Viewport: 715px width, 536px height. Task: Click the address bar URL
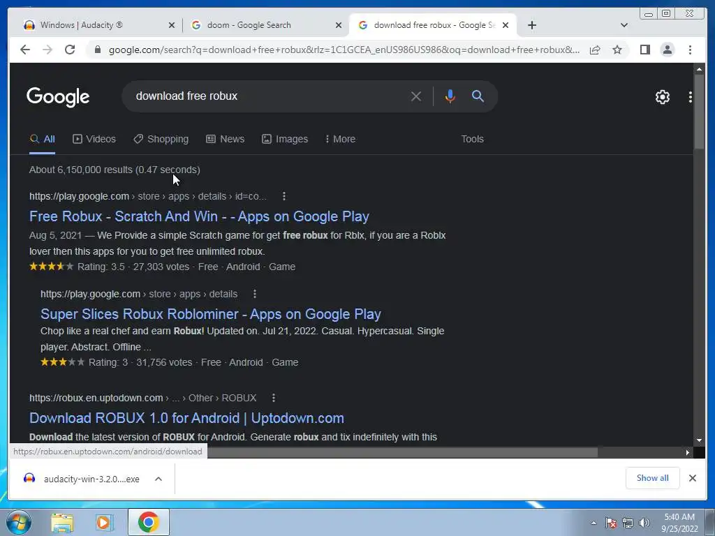click(344, 50)
